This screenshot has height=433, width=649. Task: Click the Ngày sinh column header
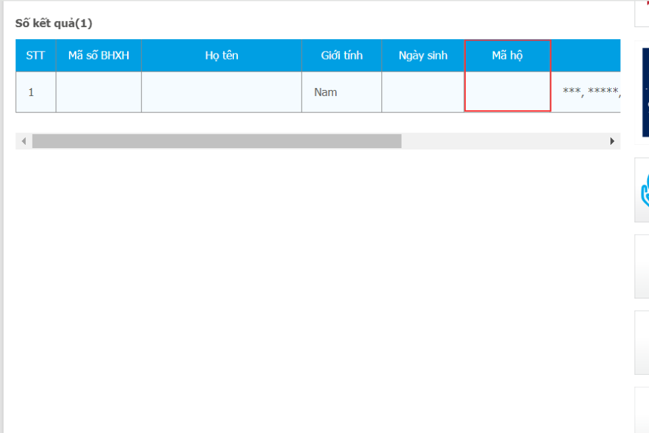[x=423, y=55]
